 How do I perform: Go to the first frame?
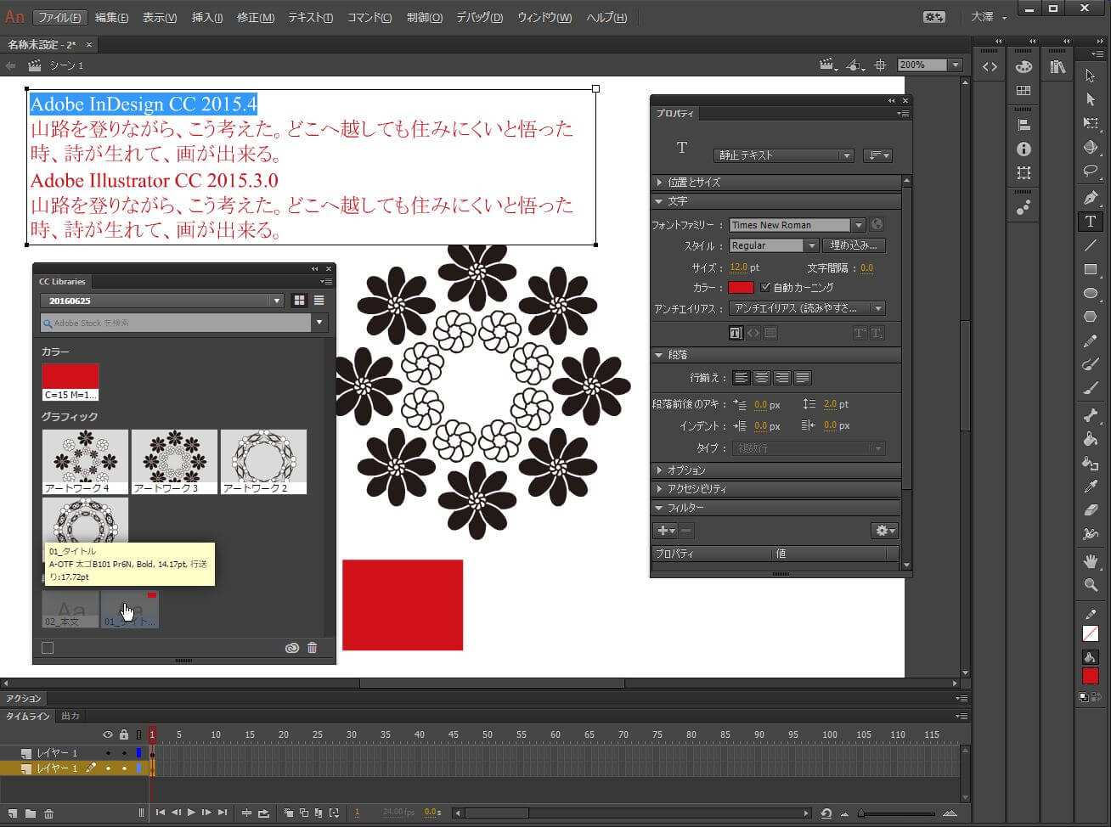(160, 813)
